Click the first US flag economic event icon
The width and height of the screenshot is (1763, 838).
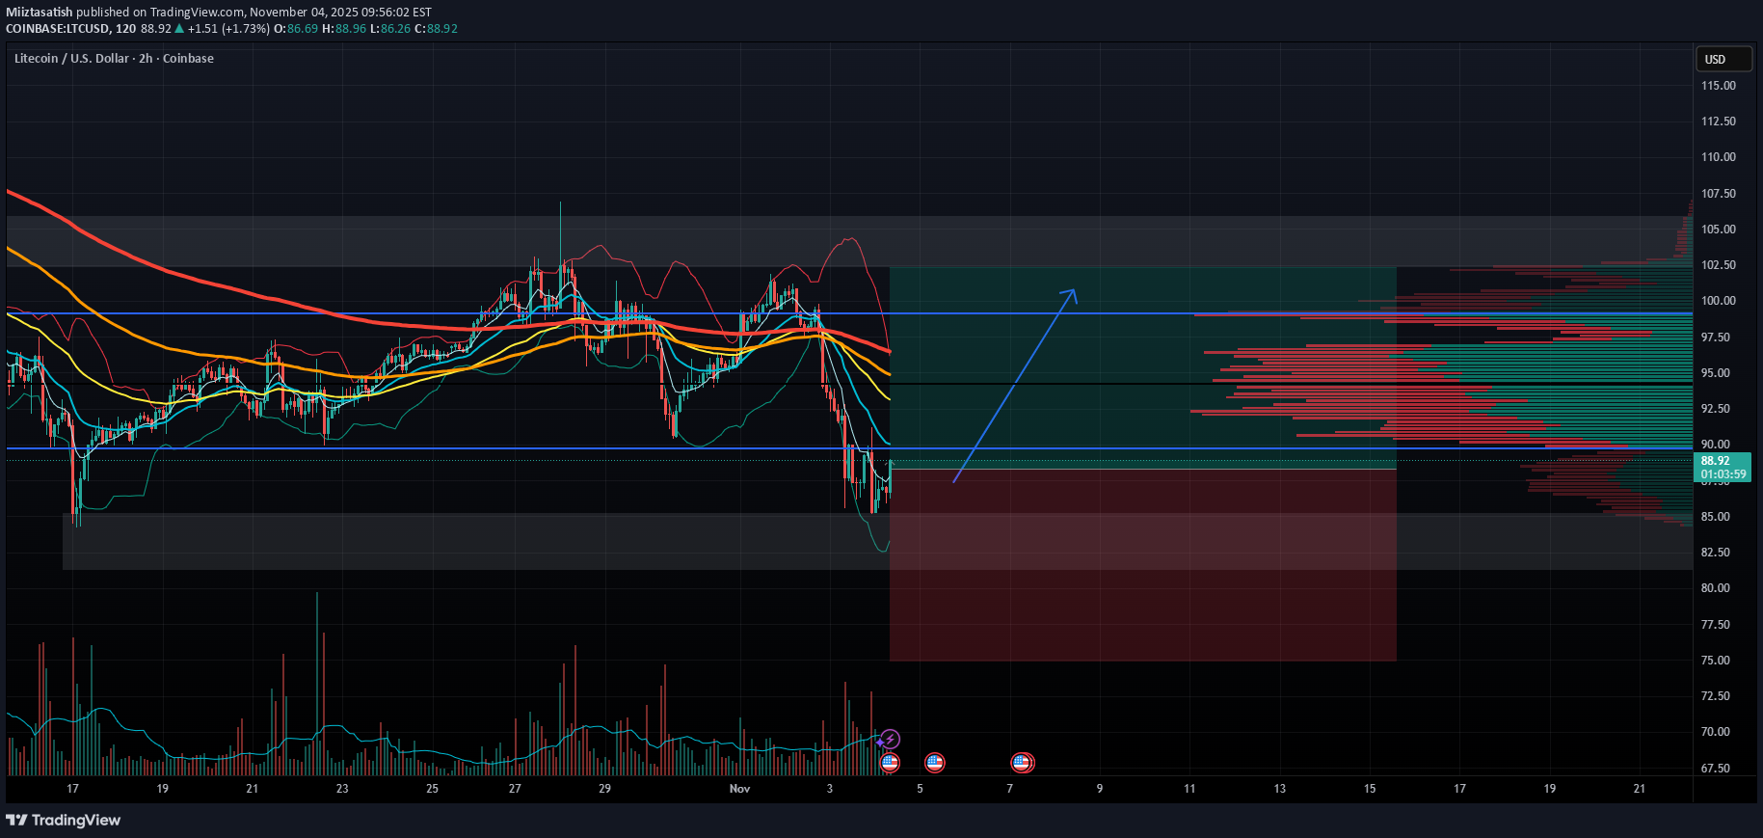[890, 763]
